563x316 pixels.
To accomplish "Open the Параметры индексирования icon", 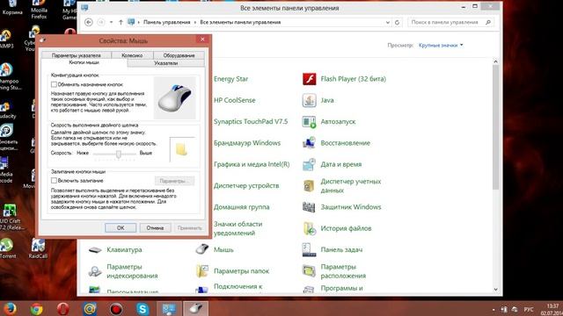I will point(95,271).
